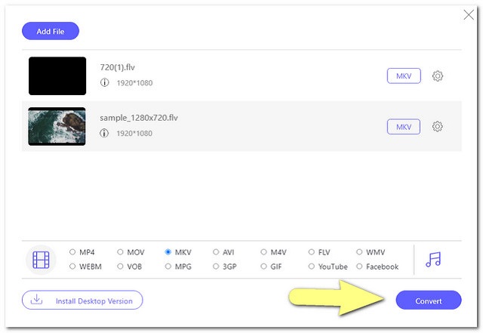
Task: Click Install Desktop Version button
Action: point(82,301)
